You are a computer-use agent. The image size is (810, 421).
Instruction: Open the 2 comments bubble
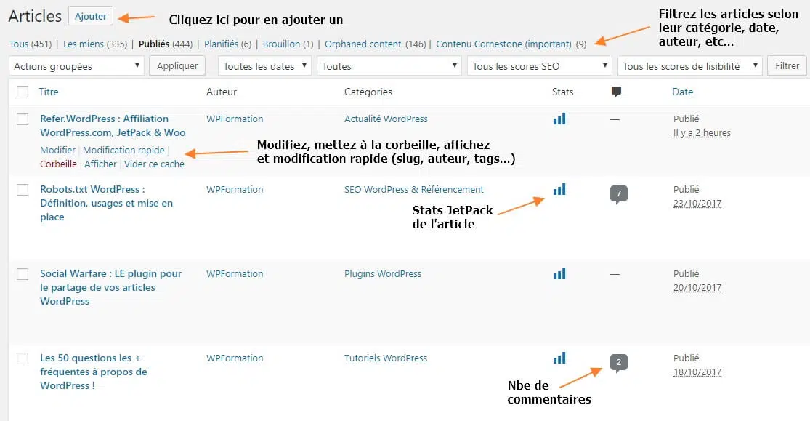[618, 362]
